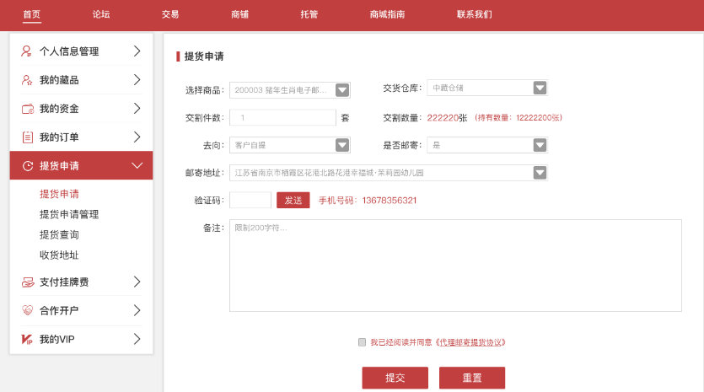Open 交易 in top navigation

click(170, 14)
